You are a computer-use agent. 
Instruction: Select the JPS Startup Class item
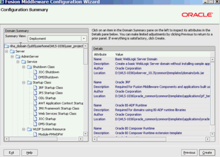[x=51, y=93]
